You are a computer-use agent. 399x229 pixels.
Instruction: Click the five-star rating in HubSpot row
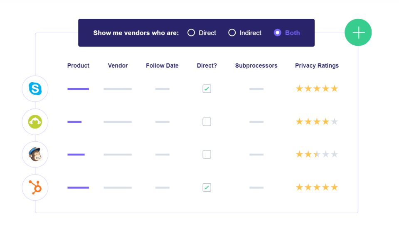coord(317,187)
